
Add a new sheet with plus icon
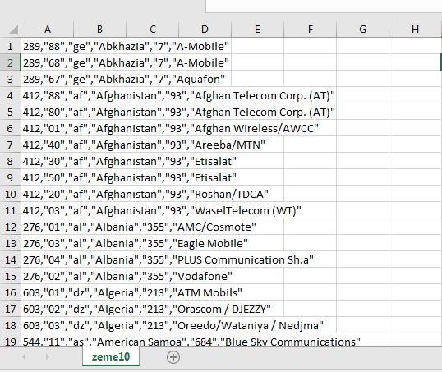173,357
